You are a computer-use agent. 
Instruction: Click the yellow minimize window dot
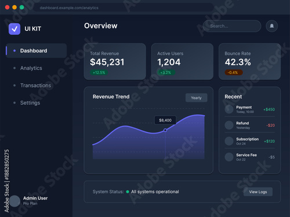pos(14,8)
